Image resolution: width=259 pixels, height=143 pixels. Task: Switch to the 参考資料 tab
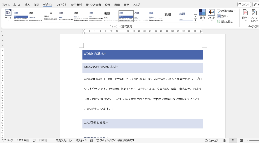click(76, 5)
